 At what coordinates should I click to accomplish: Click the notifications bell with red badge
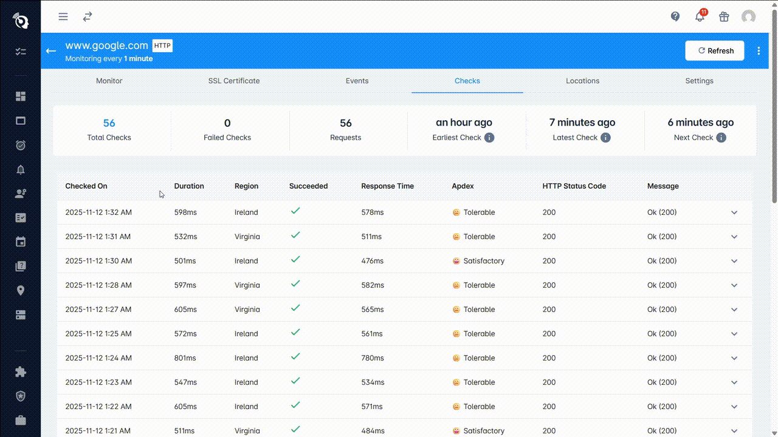point(700,17)
